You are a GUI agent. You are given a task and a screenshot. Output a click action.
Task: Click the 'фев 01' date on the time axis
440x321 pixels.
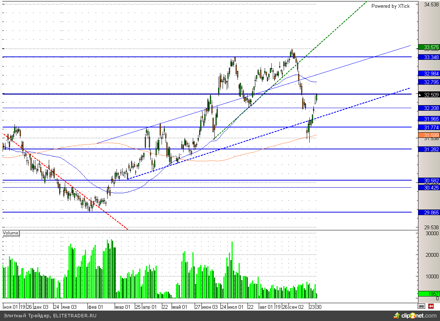95,307
